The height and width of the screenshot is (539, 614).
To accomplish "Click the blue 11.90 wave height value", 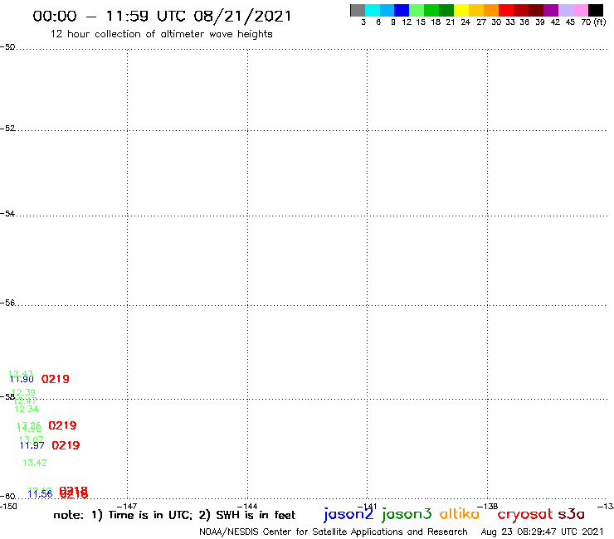I will [x=22, y=379].
